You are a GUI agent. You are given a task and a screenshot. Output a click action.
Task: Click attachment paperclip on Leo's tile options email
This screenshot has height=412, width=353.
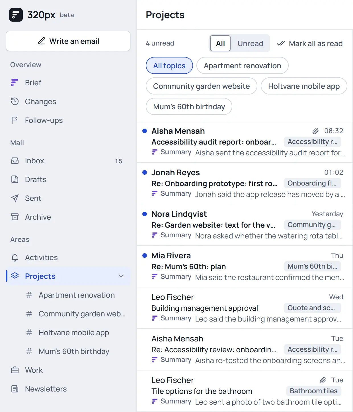point(323,380)
